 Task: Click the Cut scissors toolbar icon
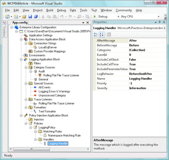[43, 16]
